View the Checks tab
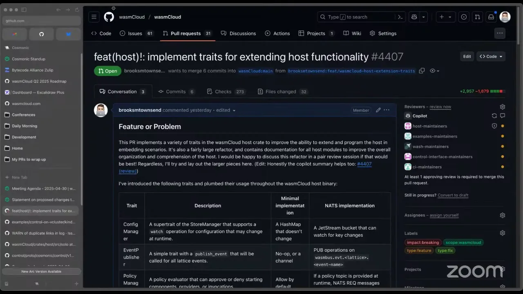Image resolution: width=523 pixels, height=294 pixels. click(x=226, y=91)
